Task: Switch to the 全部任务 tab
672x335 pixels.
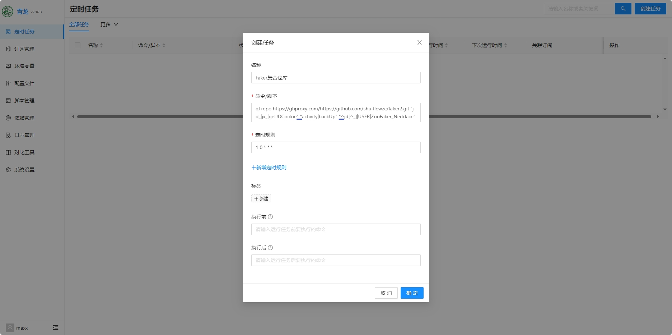Action: (x=79, y=24)
